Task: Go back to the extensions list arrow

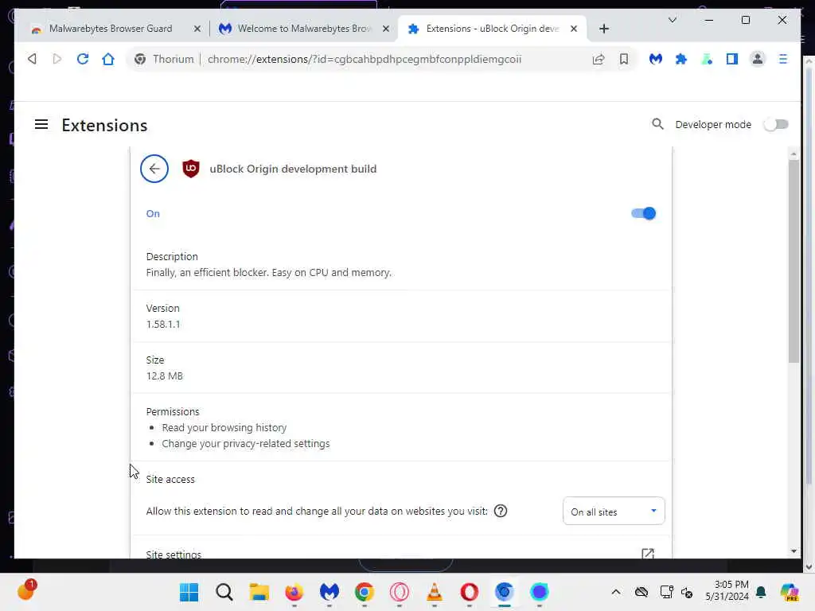Action: tap(154, 169)
